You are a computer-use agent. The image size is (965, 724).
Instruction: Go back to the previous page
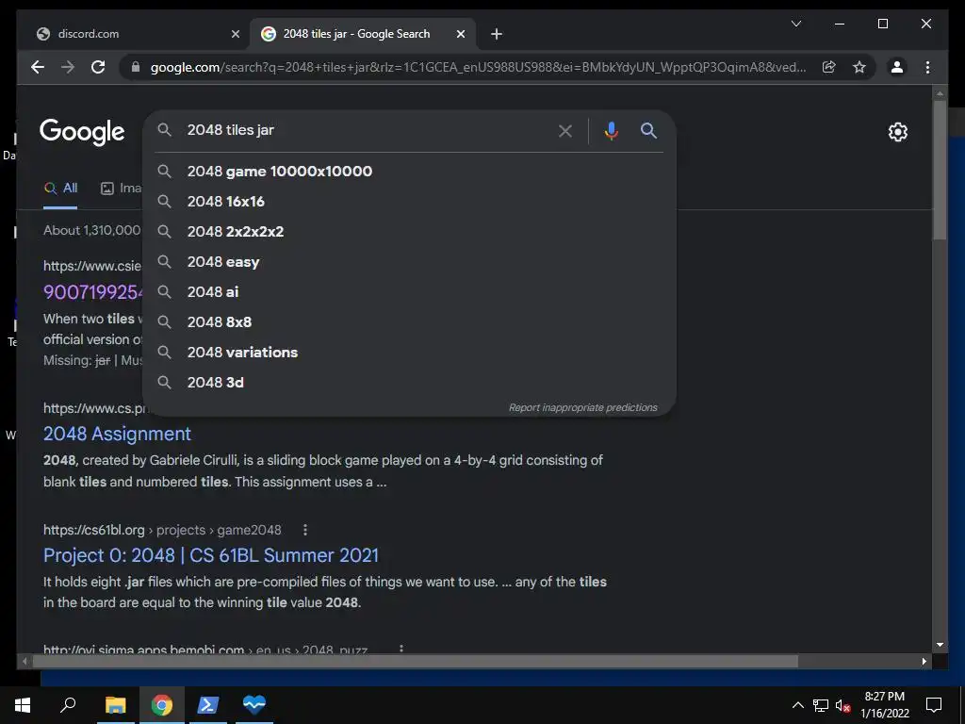pyautogui.click(x=38, y=67)
